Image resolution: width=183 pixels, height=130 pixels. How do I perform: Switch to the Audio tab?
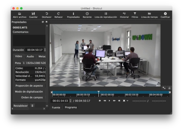[x=30, y=57]
